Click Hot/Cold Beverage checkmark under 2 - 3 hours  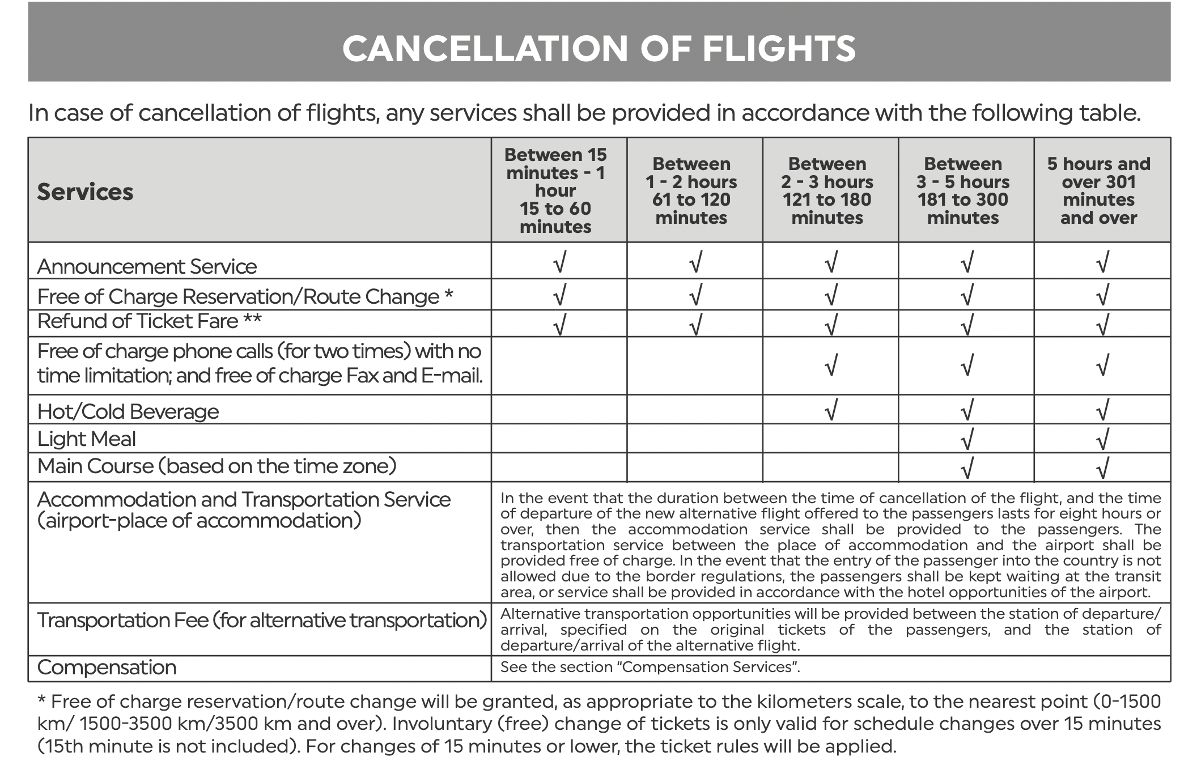click(x=831, y=410)
